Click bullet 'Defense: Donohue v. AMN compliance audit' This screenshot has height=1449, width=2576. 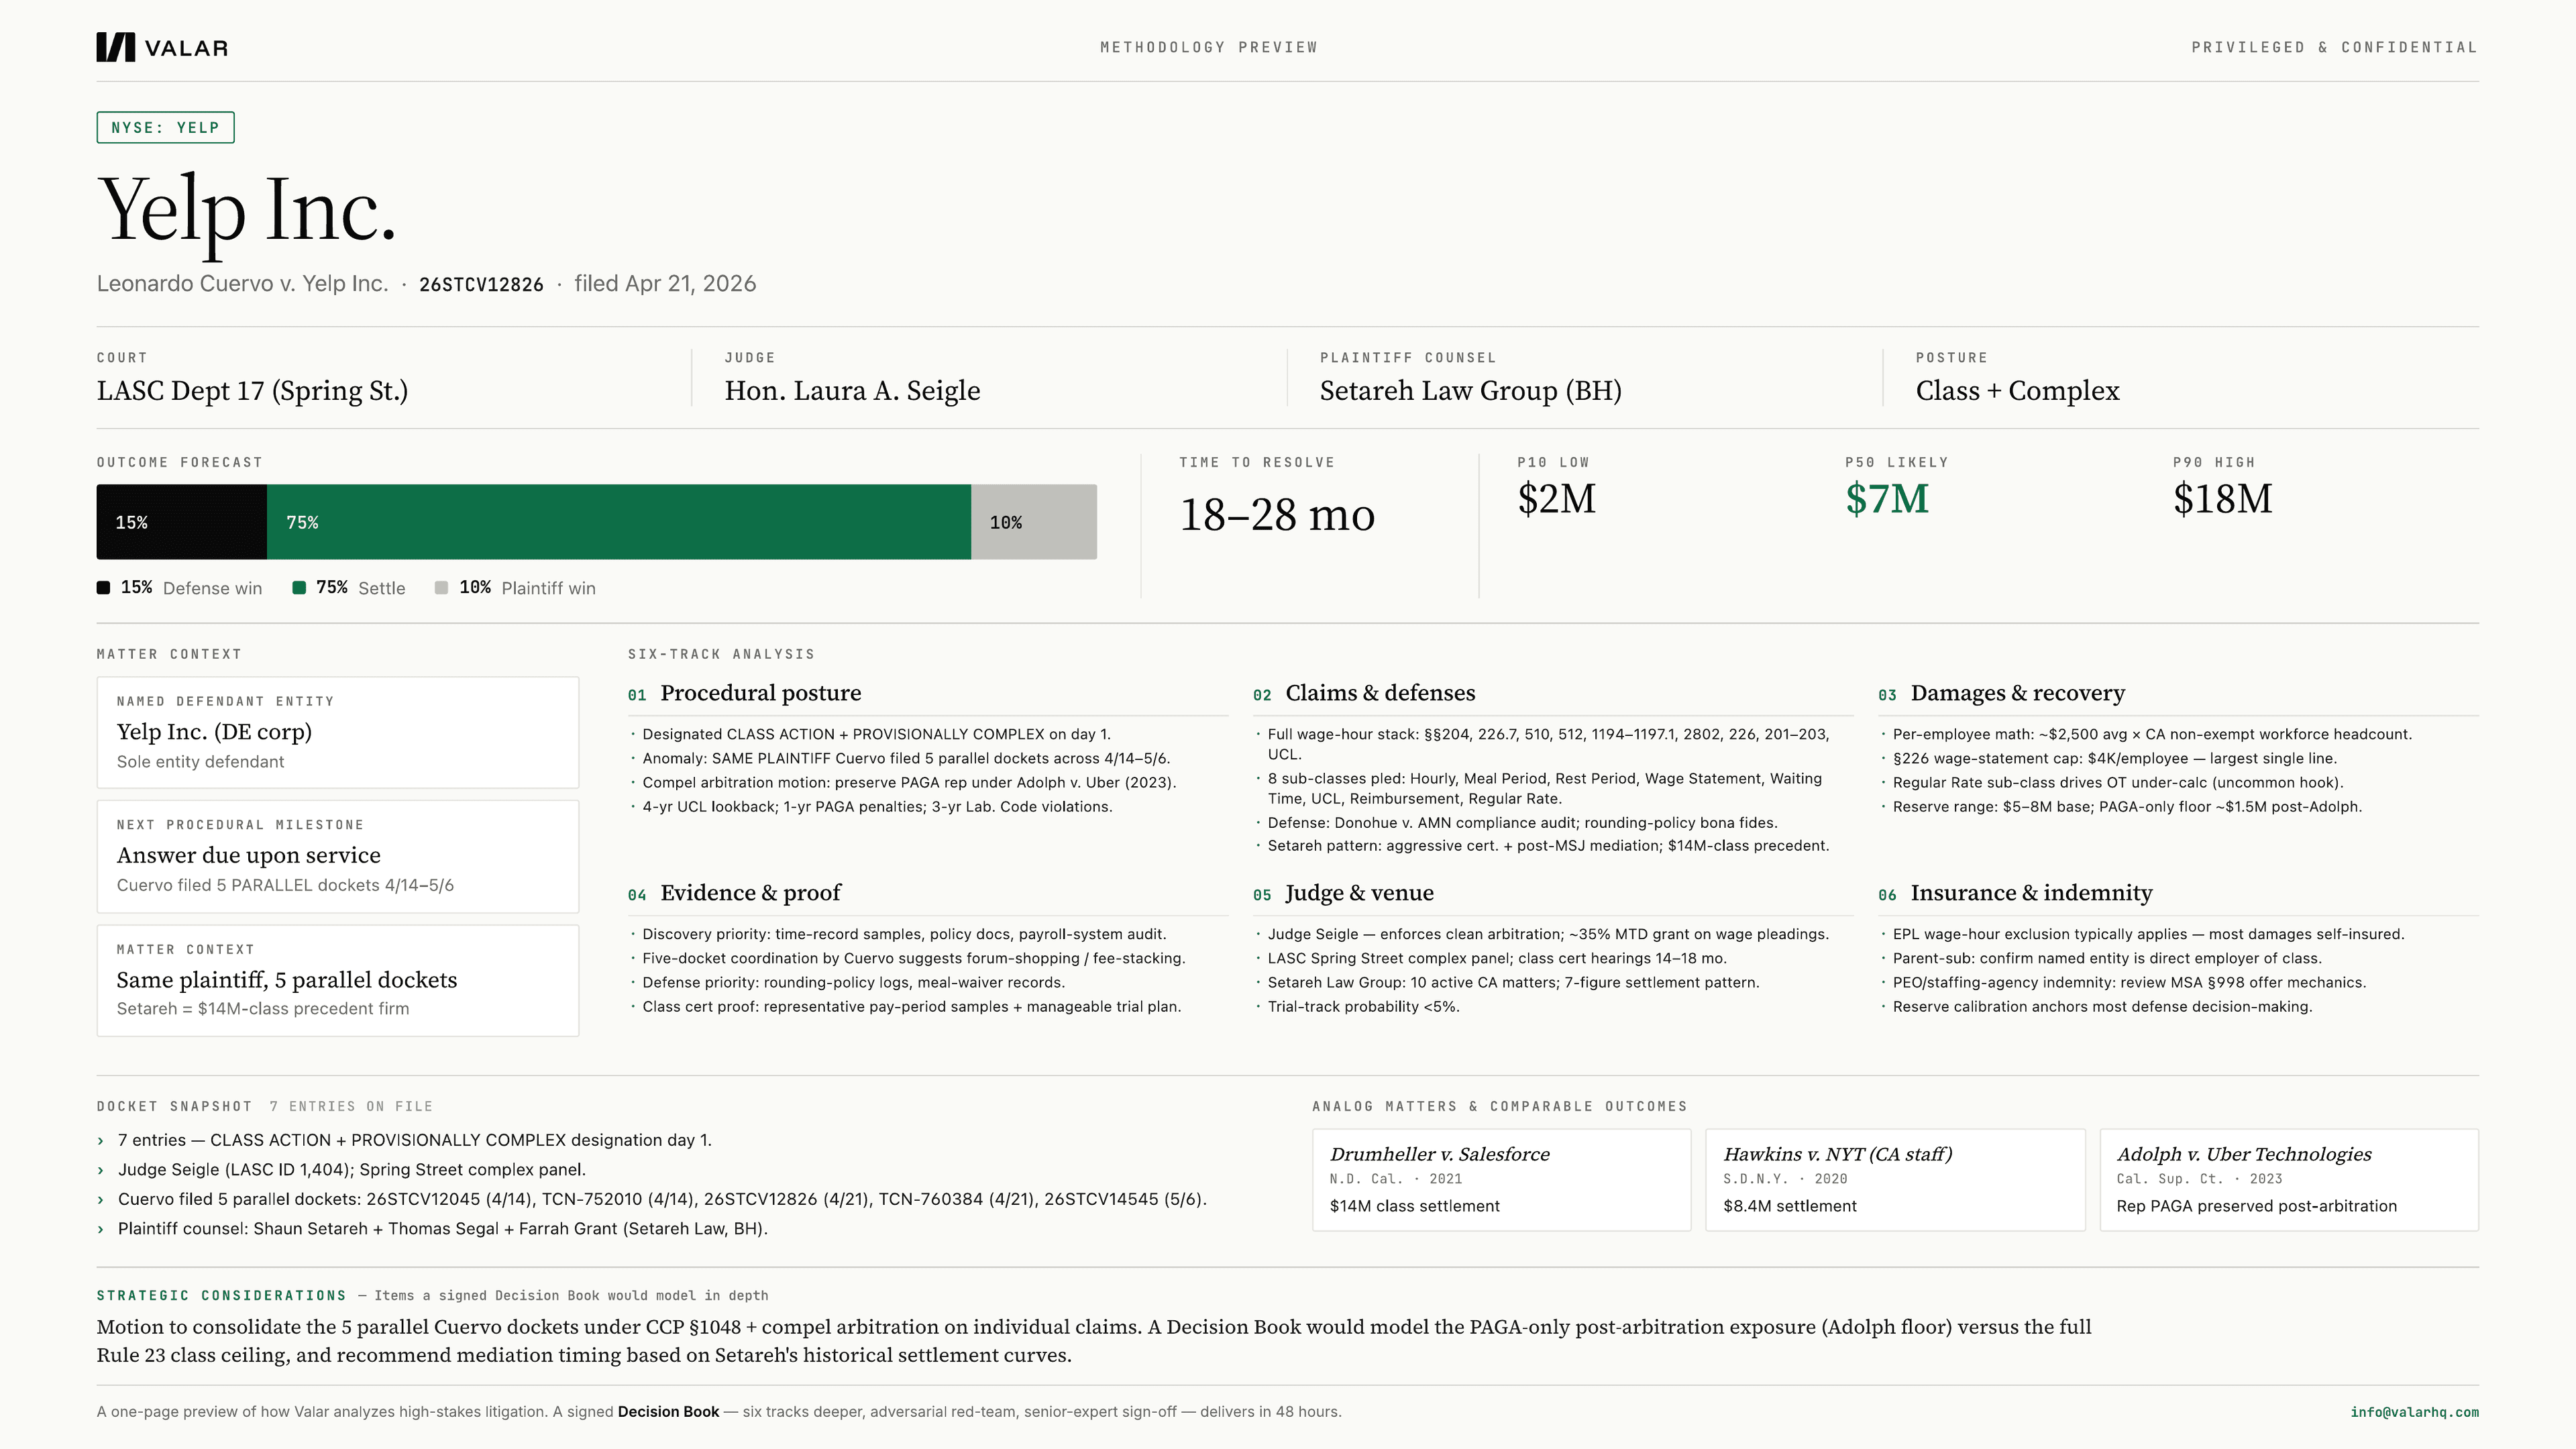1522,823
